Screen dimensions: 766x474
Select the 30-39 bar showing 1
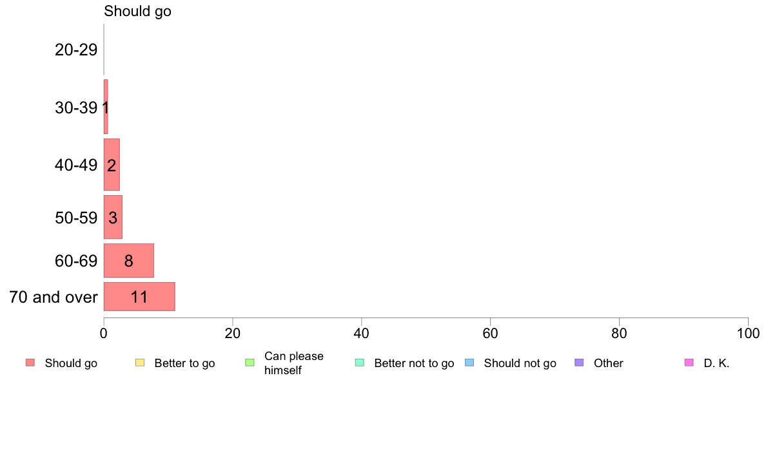pyautogui.click(x=106, y=107)
